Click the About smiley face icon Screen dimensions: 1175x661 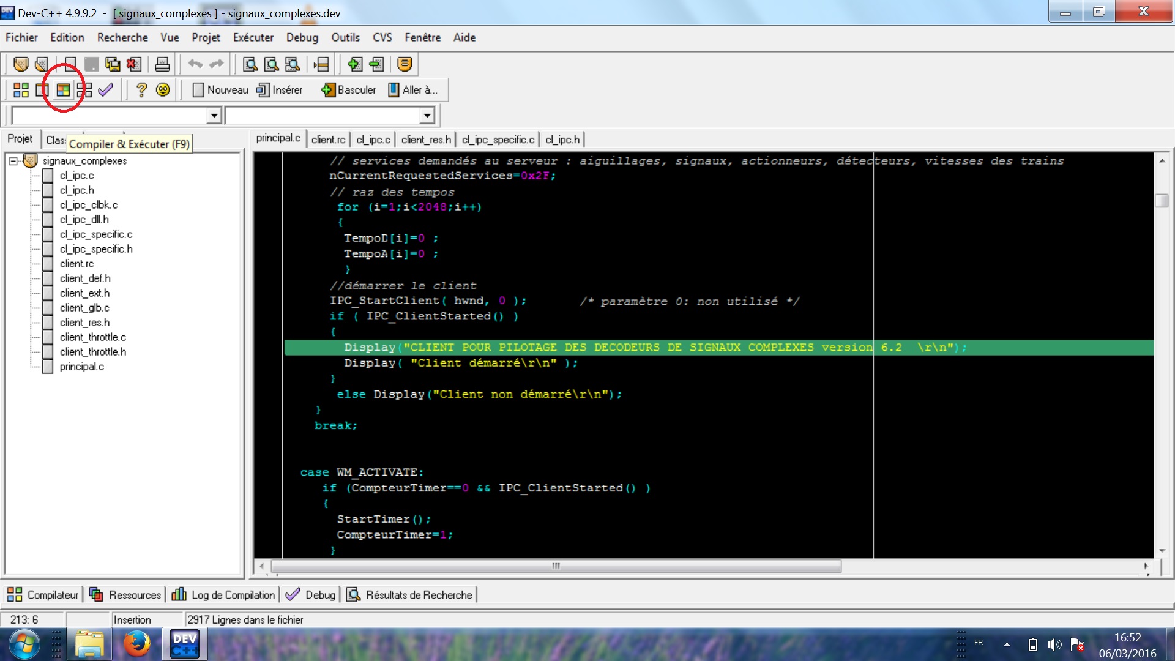point(163,90)
